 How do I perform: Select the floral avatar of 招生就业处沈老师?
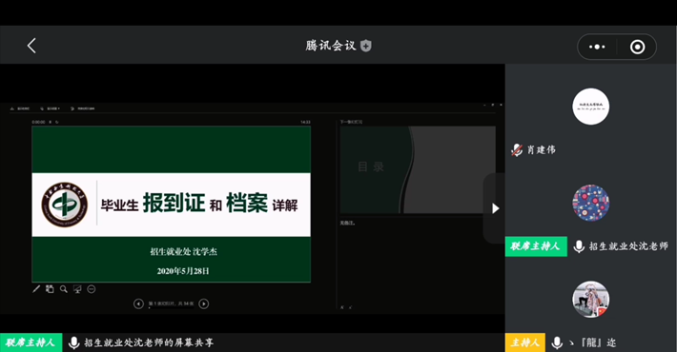[590, 203]
